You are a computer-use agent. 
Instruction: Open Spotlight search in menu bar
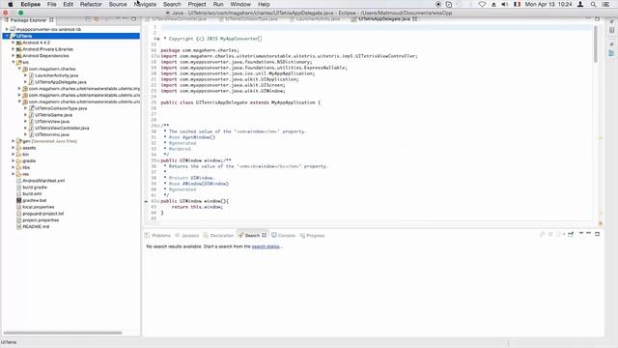593,4
